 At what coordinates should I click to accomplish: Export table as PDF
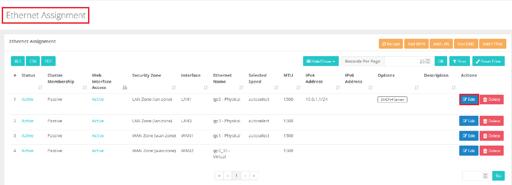point(49,61)
